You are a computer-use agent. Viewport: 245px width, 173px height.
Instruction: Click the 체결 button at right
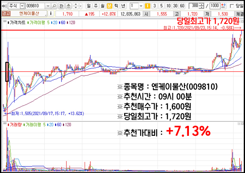(240, 14)
